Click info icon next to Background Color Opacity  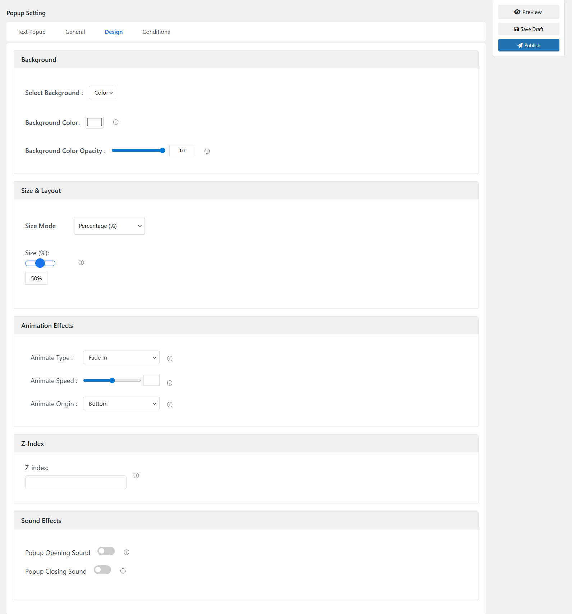click(x=207, y=151)
